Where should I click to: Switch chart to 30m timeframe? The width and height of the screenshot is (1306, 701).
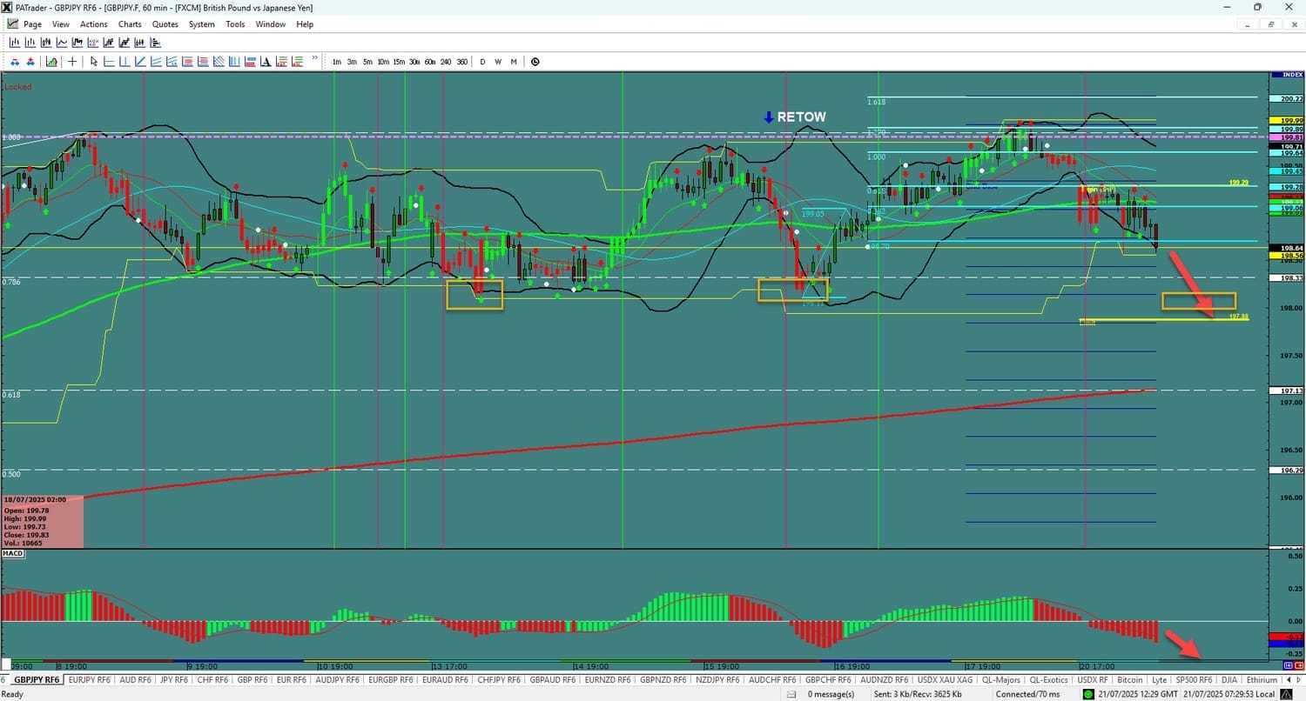tap(414, 62)
